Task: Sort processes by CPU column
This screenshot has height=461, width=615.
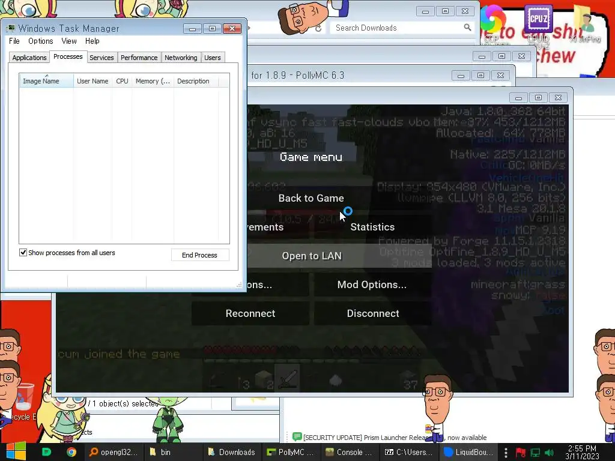Action: pyautogui.click(x=122, y=81)
